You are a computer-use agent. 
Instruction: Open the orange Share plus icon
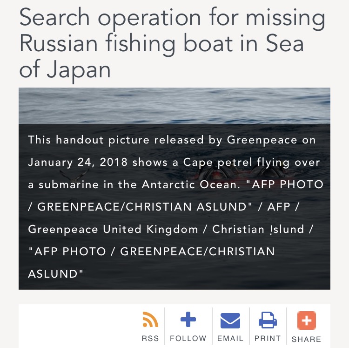coord(306,321)
